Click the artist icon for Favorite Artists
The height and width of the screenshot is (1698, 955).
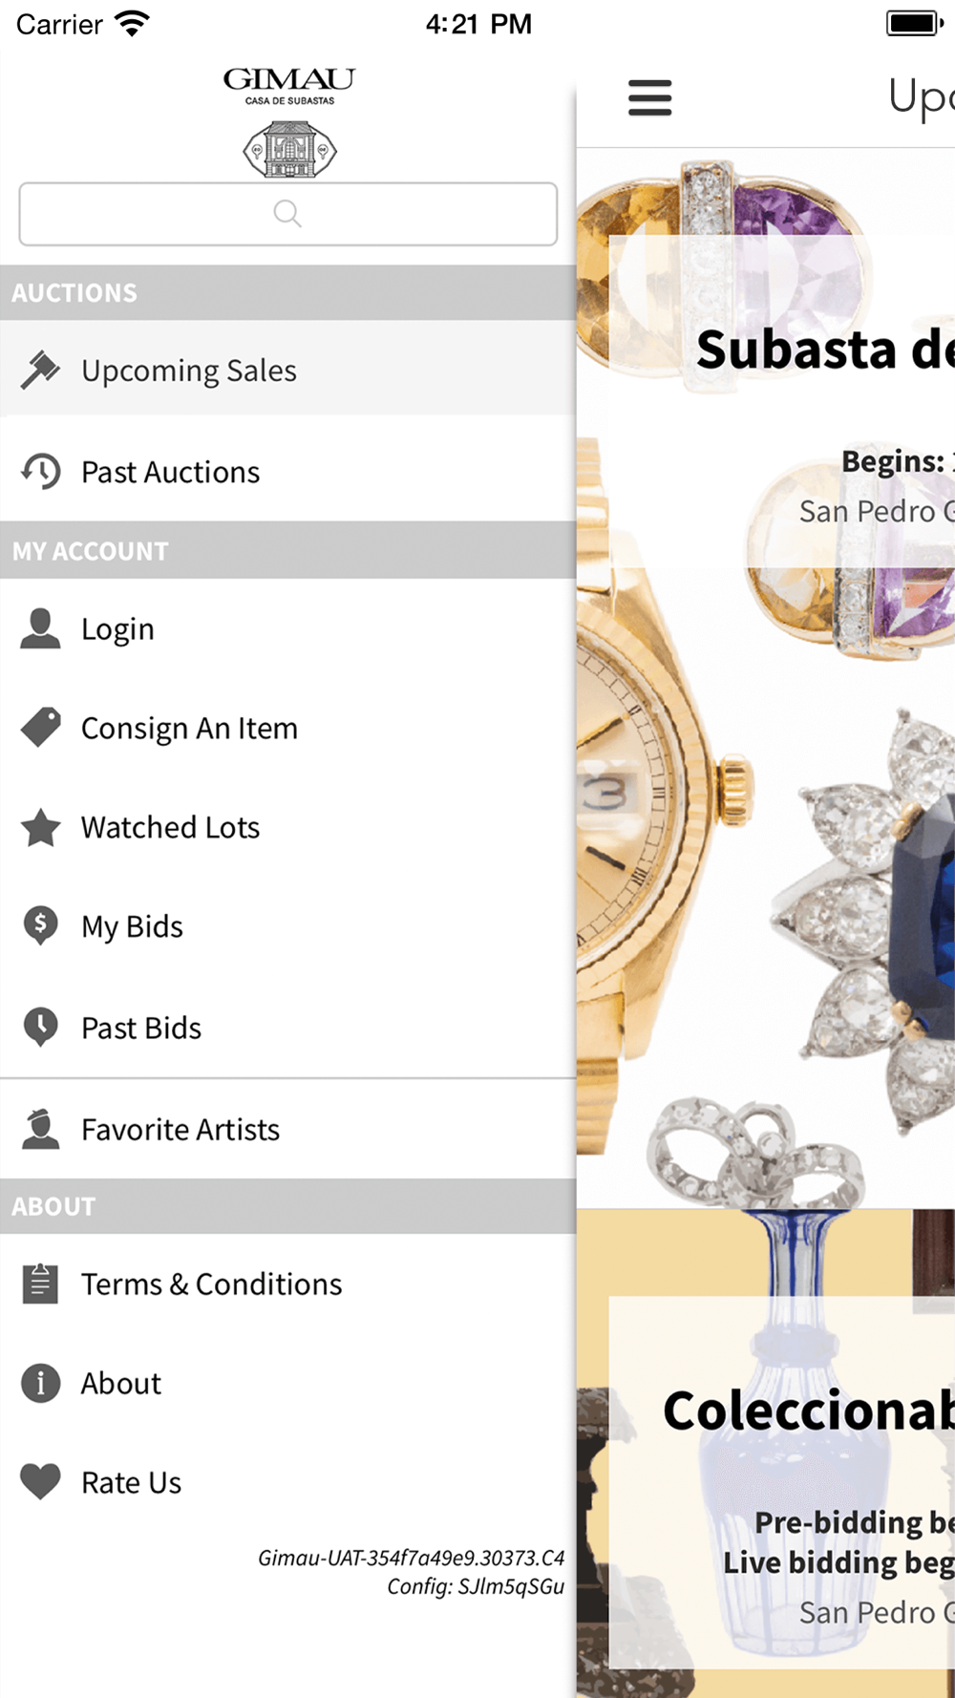click(x=40, y=1129)
